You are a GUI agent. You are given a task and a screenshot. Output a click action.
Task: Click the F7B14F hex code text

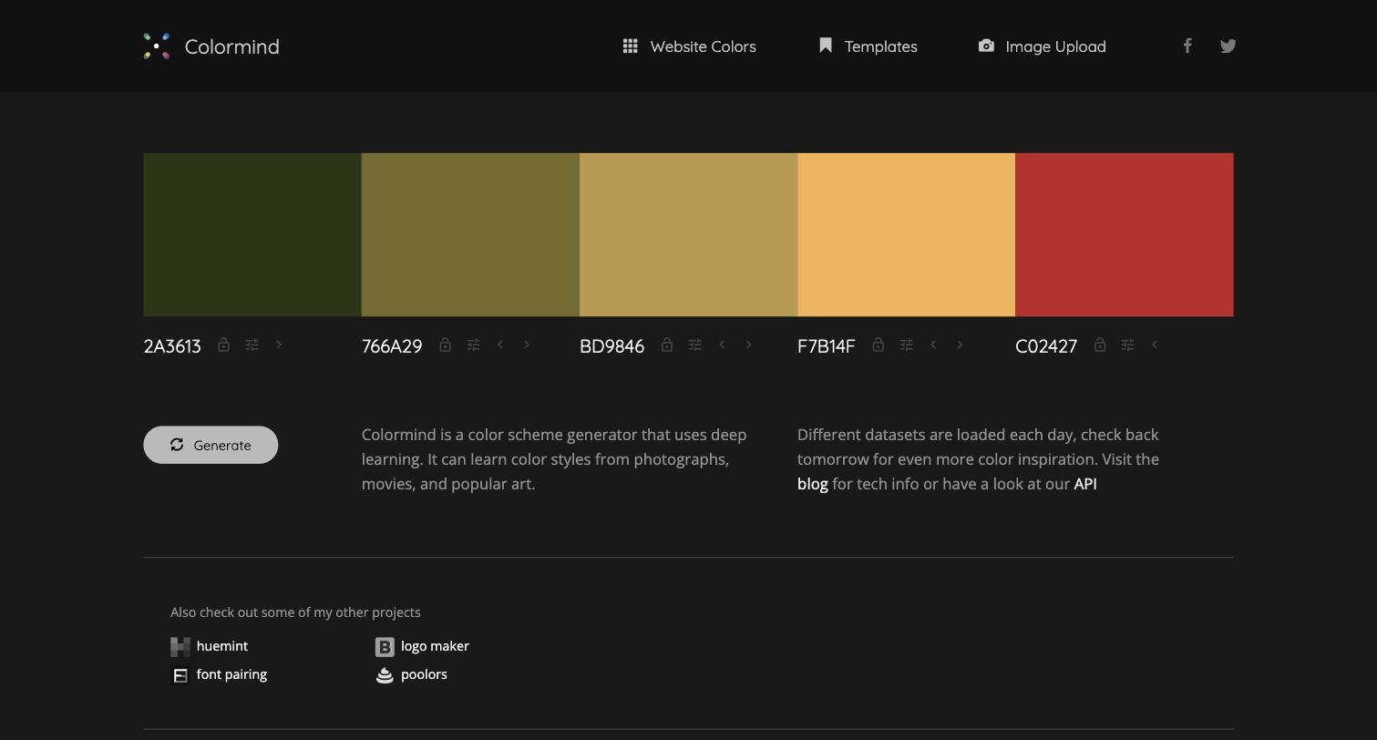pos(827,346)
